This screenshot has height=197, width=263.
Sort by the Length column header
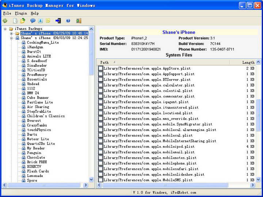click(x=243, y=62)
